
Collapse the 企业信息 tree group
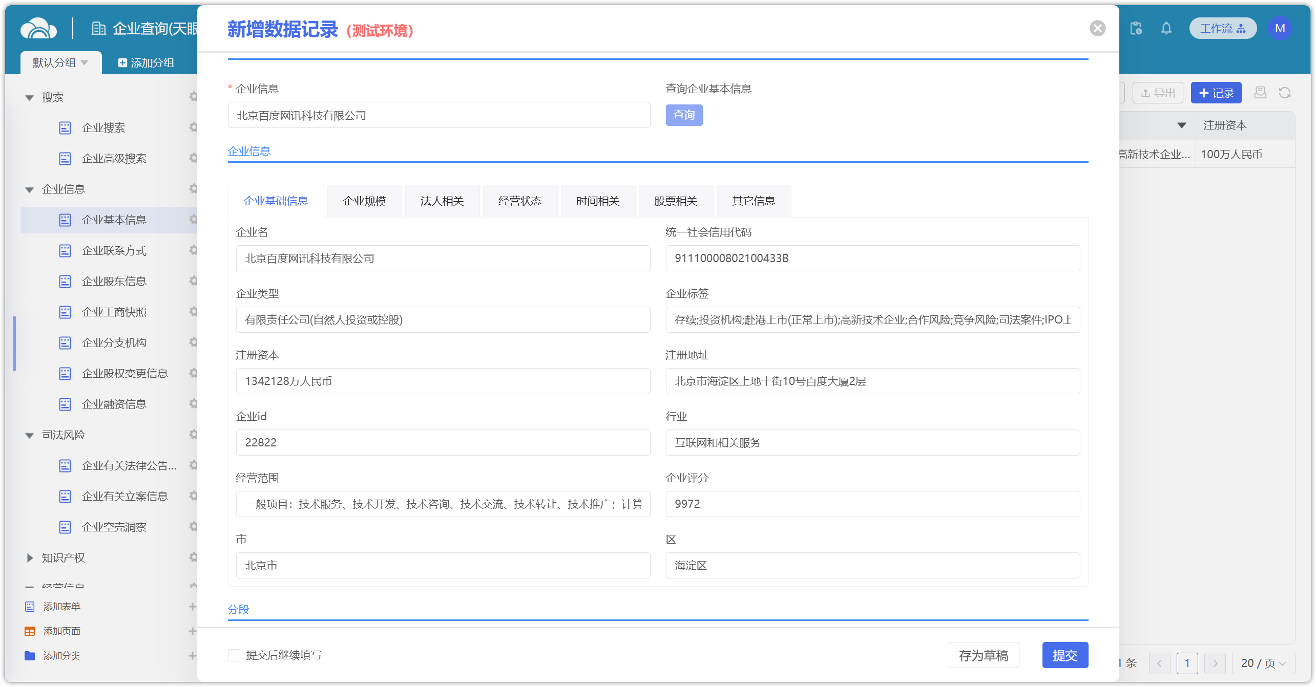[29, 189]
